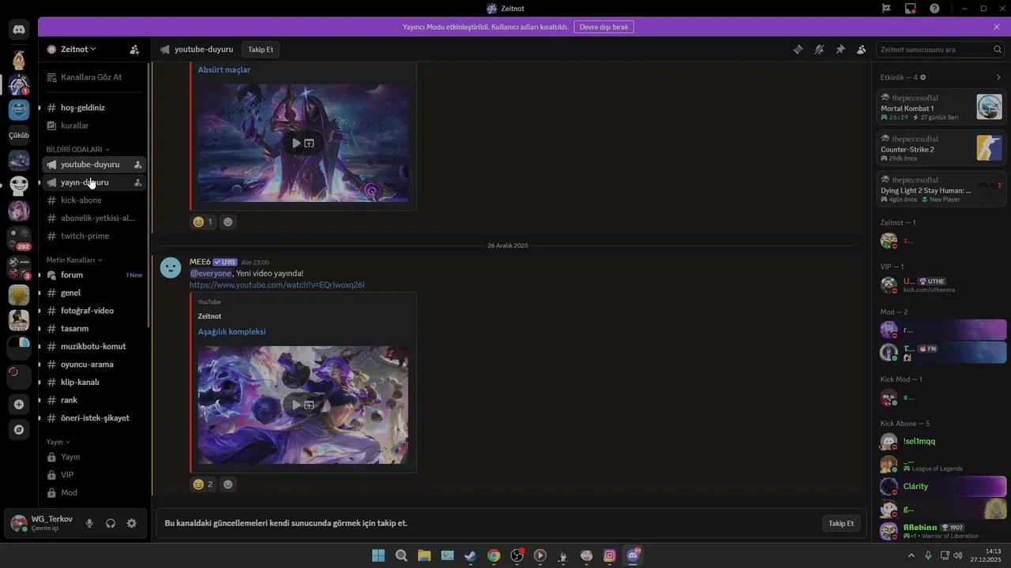Open Steam from the taskbar
This screenshot has height=568, width=1011.
(x=471, y=555)
